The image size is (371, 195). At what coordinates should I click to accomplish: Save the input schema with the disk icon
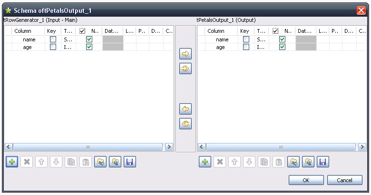[129, 162]
